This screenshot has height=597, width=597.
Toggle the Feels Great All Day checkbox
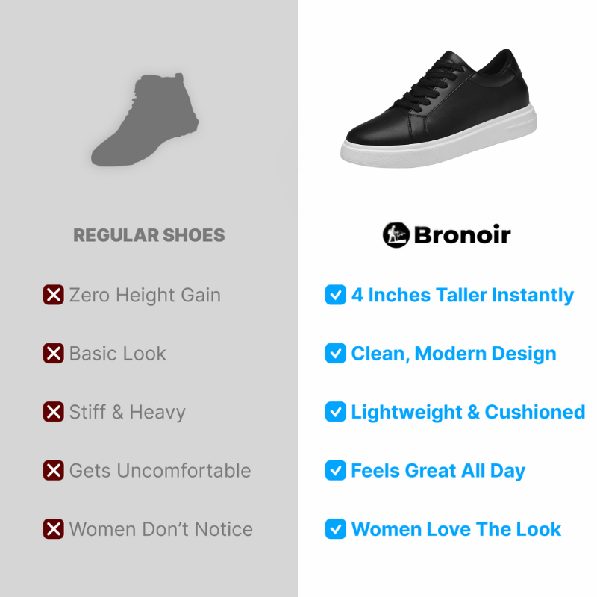(335, 470)
